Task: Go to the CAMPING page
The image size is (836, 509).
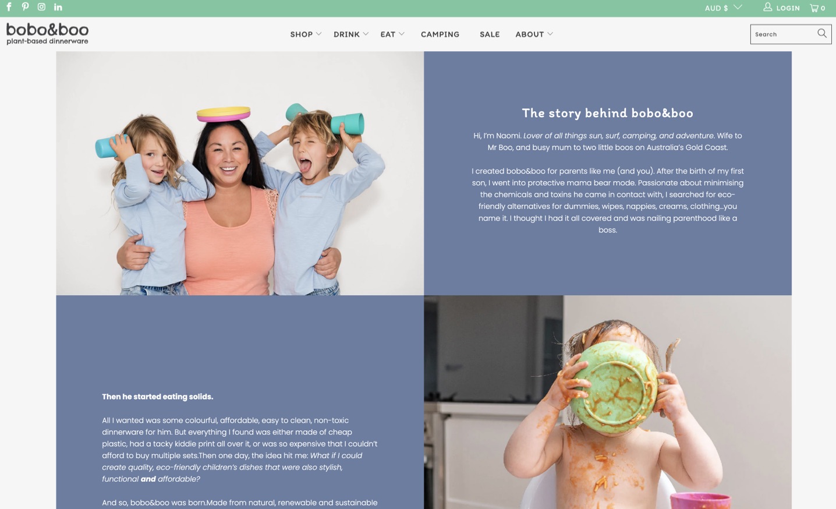Action: tap(440, 34)
